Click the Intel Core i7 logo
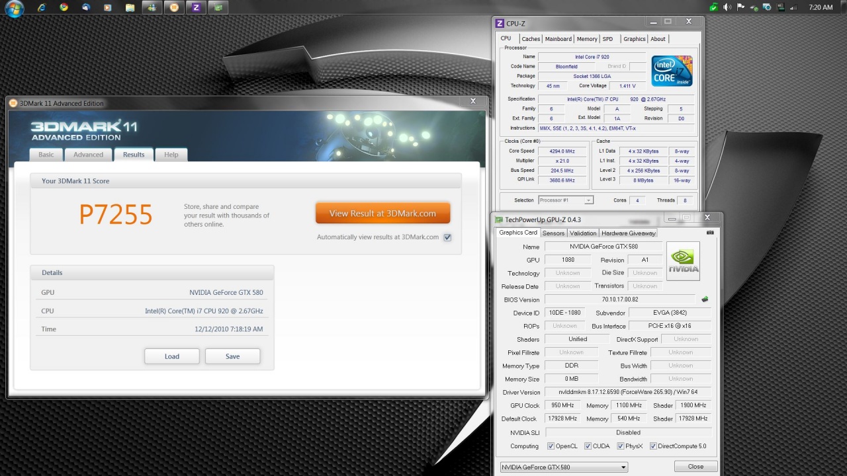Image resolution: width=847 pixels, height=476 pixels. tap(672, 71)
